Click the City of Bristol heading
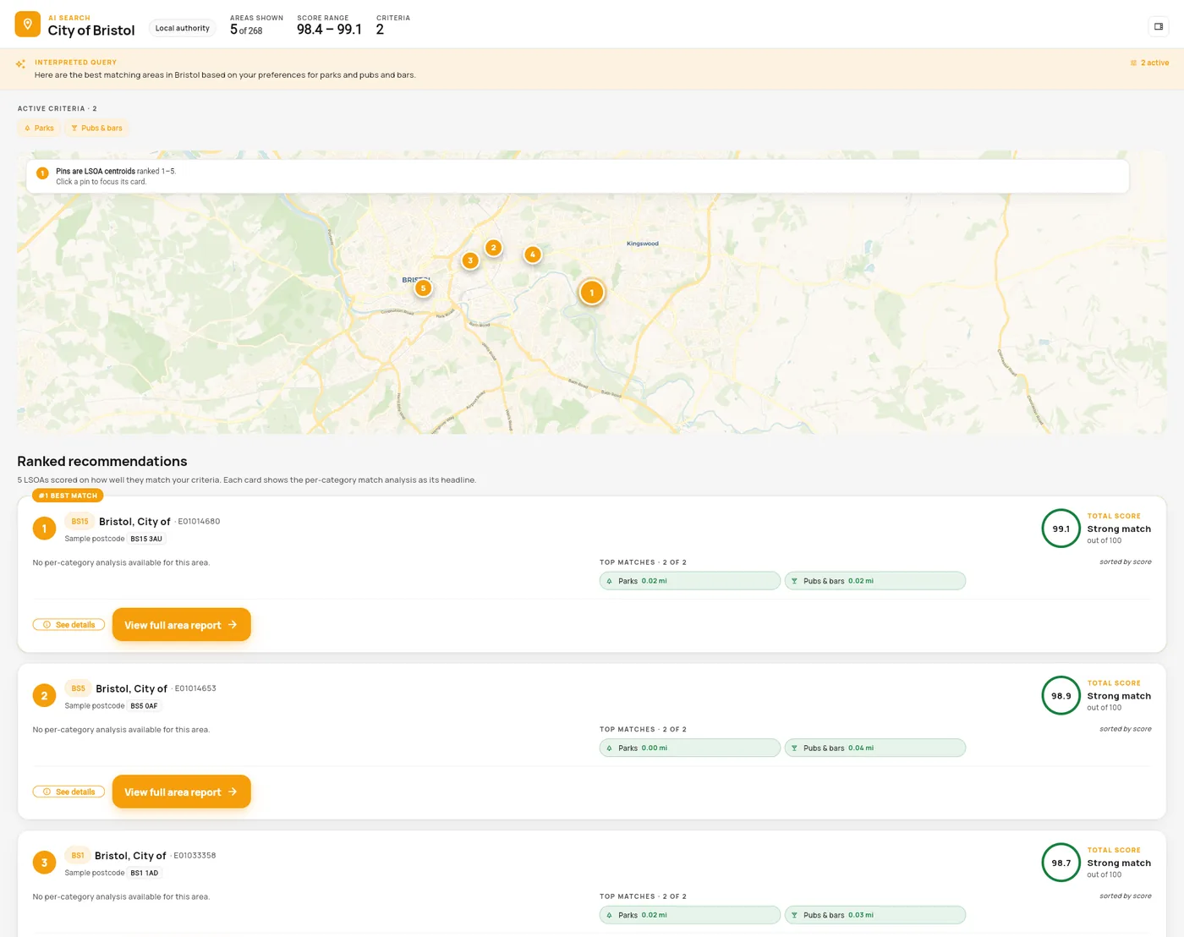Screen dimensions: 1184x937 click(x=91, y=30)
